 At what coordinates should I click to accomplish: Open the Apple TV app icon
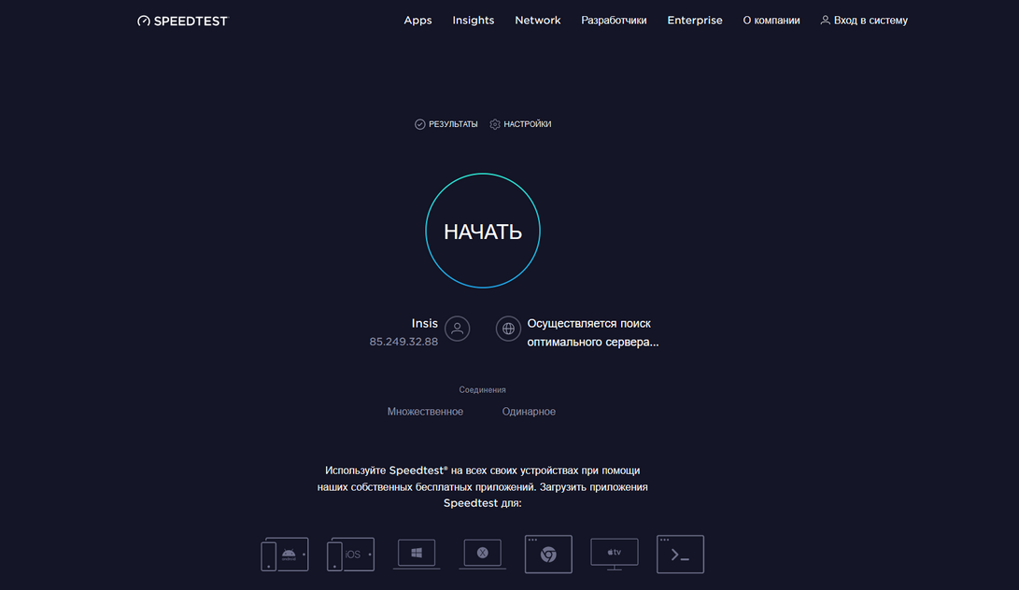point(615,555)
